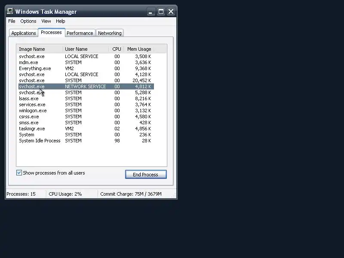This screenshot has height=258, width=344.
Task: Select the NETWORK SERVICE svchost.exe row
Action: coord(86,86)
